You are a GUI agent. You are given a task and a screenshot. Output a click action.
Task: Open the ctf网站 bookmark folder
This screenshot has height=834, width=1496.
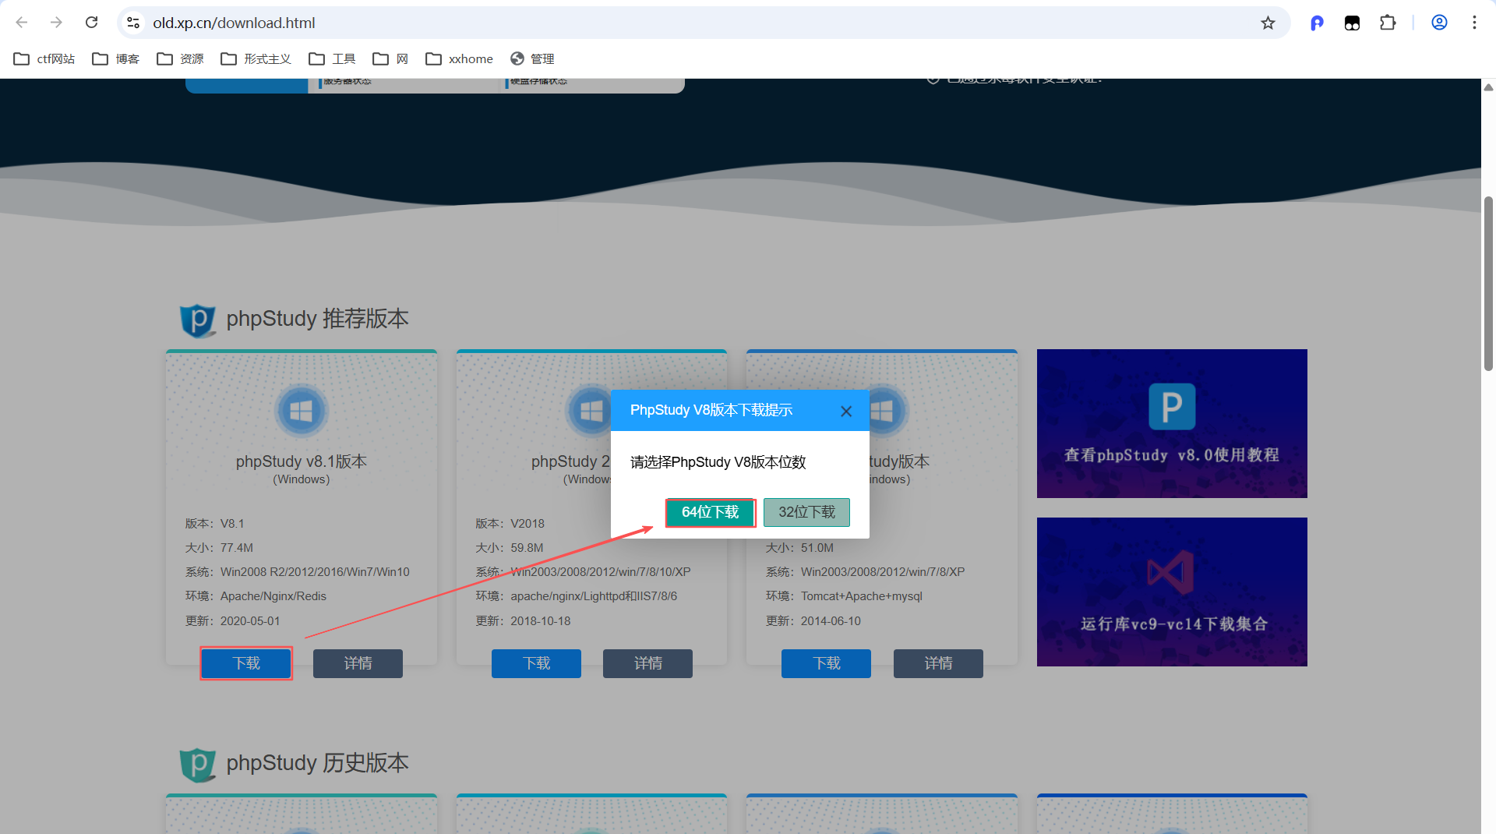tap(44, 58)
